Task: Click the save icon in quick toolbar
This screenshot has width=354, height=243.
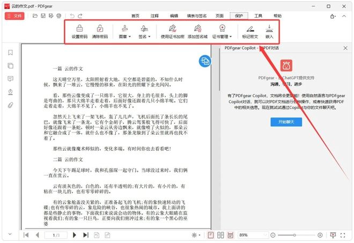Action: (x=43, y=16)
